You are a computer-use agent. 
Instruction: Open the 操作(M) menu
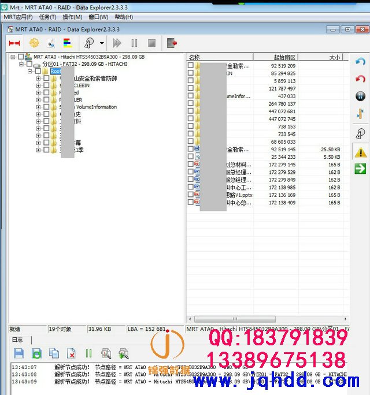pyautogui.click(x=72, y=17)
